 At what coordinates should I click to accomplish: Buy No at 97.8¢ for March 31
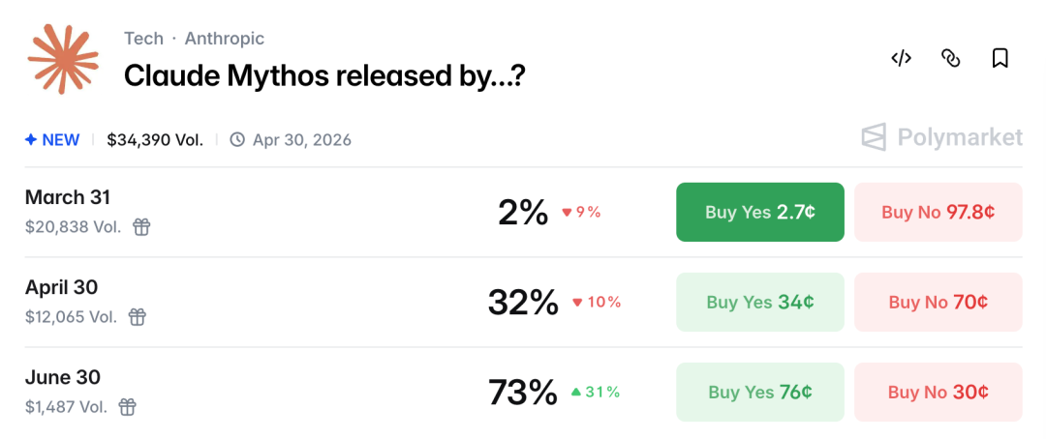point(938,212)
